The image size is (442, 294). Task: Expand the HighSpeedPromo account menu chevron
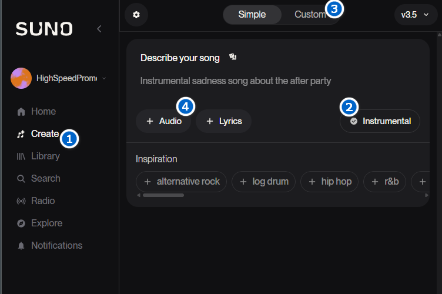click(x=105, y=78)
